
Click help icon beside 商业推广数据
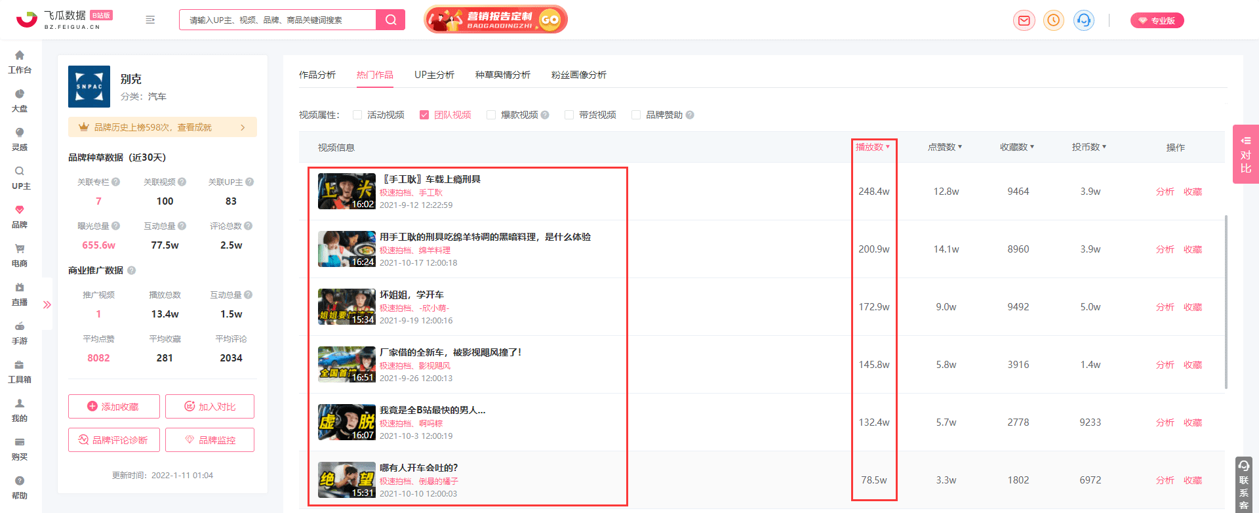pos(132,270)
